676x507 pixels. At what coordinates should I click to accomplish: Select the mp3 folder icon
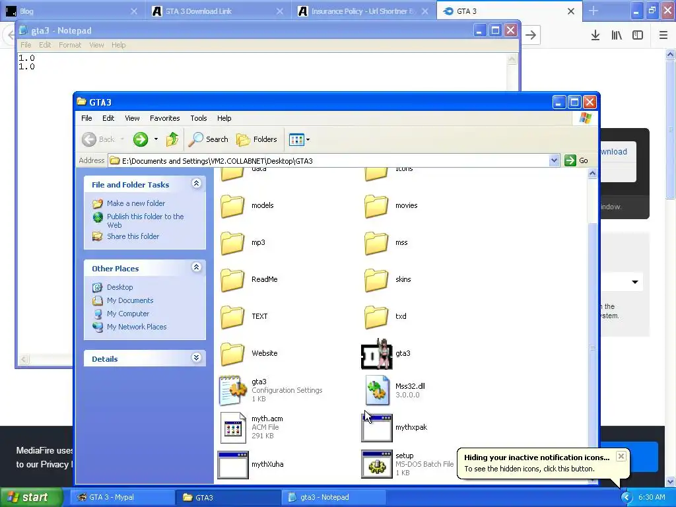pyautogui.click(x=232, y=243)
